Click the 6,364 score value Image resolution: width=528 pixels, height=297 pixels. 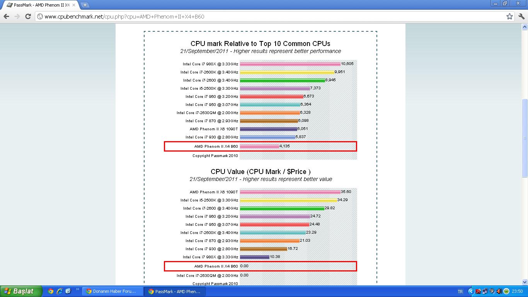[x=306, y=104]
